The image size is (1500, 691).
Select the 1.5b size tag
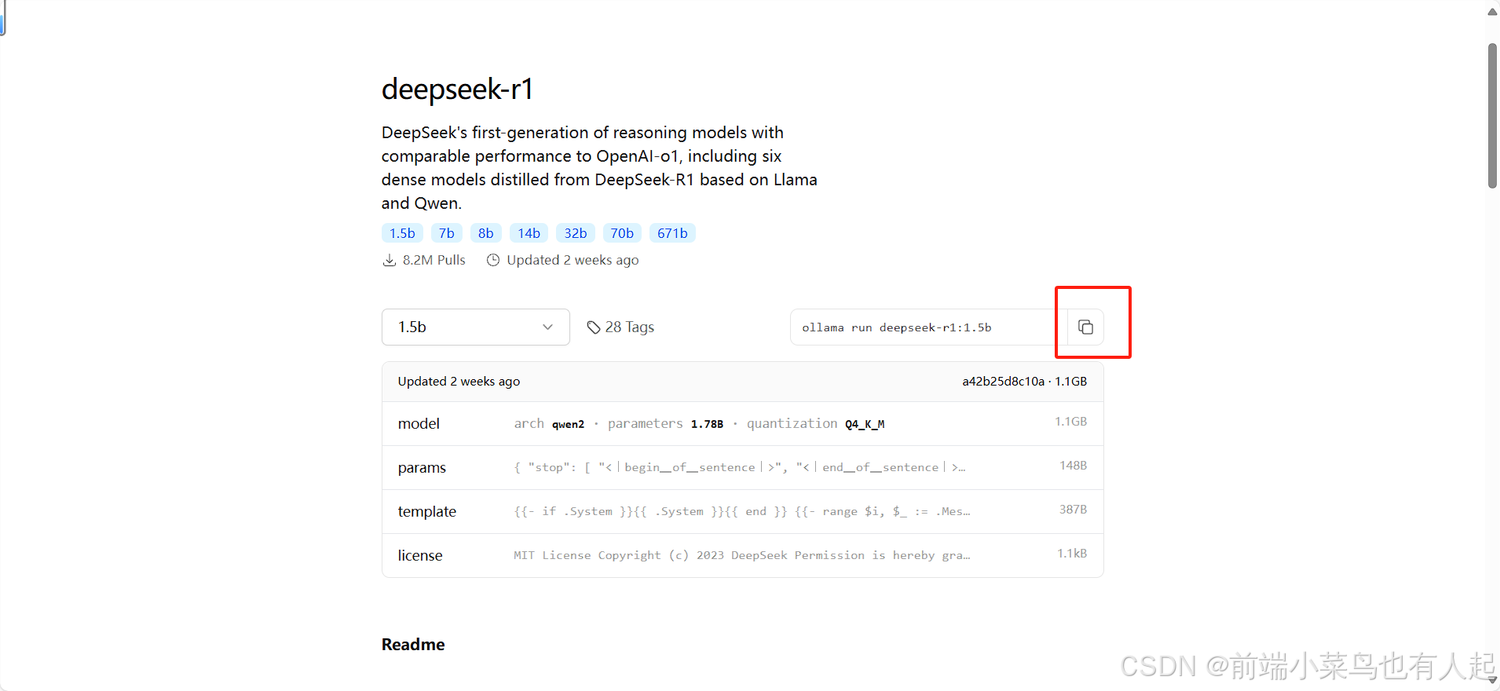402,233
